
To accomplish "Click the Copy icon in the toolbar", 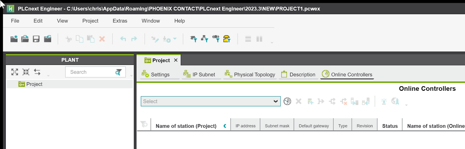I will pyautogui.click(x=79, y=39).
